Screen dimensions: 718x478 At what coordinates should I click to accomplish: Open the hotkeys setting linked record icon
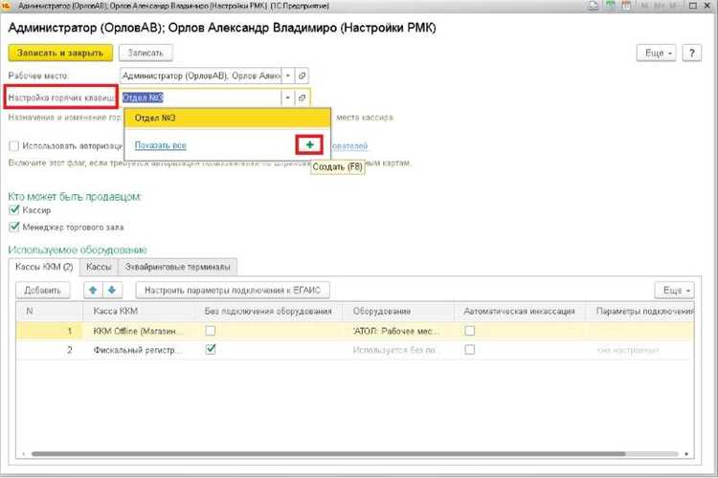point(302,98)
